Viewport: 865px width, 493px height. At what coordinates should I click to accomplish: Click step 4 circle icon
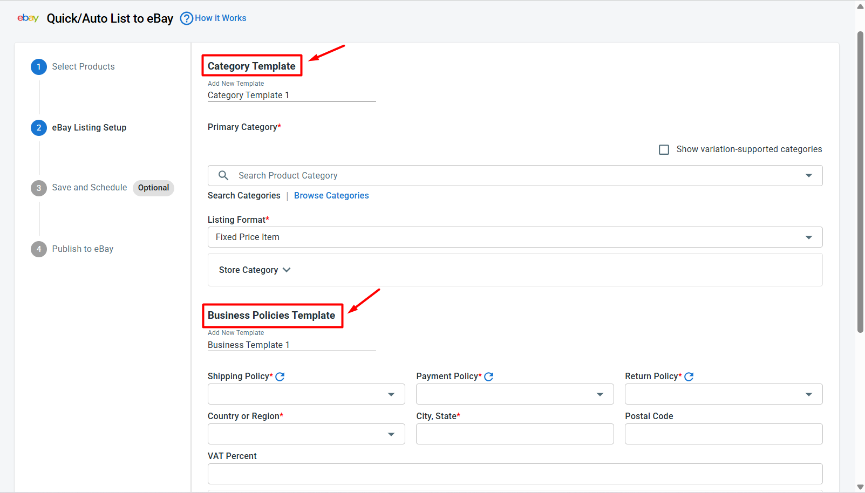39,249
